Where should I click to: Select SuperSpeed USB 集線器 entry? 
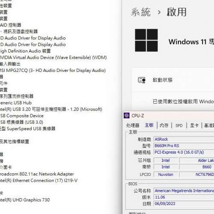27,129
